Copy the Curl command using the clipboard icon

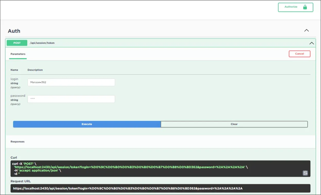305,173
